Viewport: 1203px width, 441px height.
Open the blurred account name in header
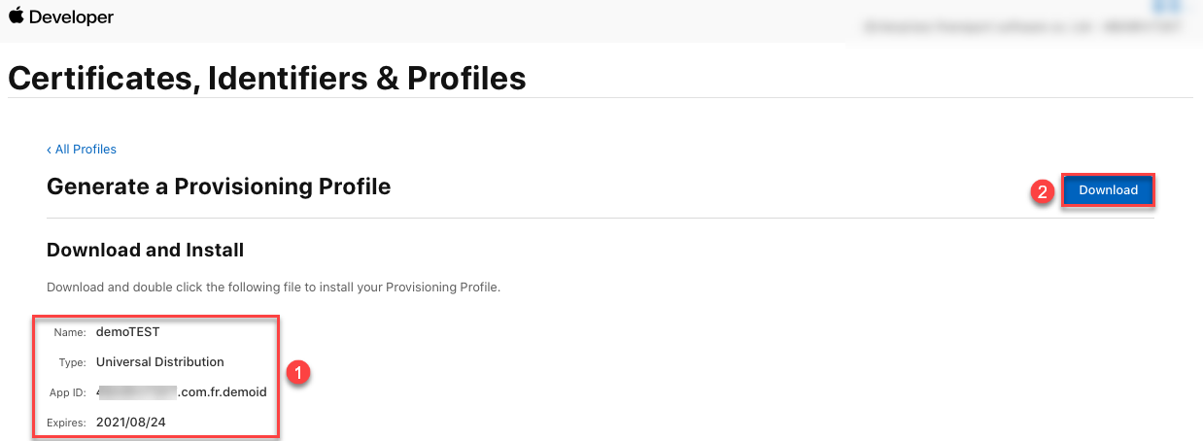click(1022, 28)
